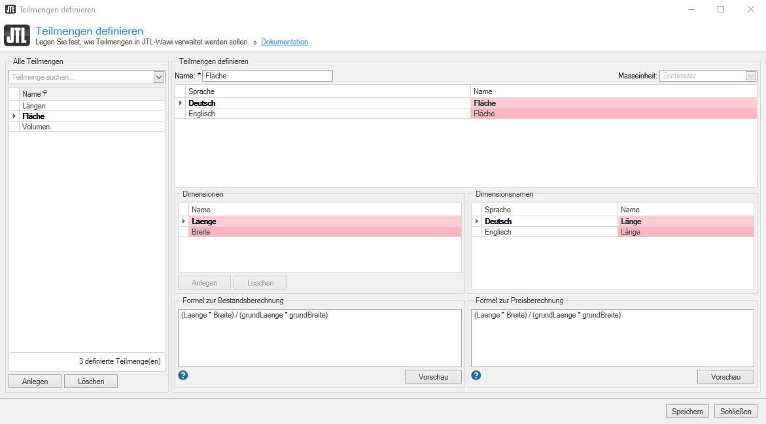The width and height of the screenshot is (766, 424).
Task: Click Vorschau for the Bestandsberechnung formula
Action: click(x=432, y=377)
